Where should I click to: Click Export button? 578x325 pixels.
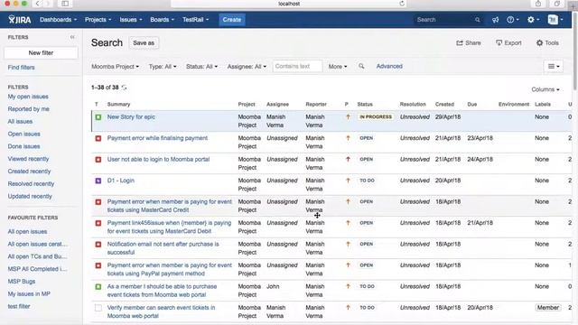click(x=508, y=42)
